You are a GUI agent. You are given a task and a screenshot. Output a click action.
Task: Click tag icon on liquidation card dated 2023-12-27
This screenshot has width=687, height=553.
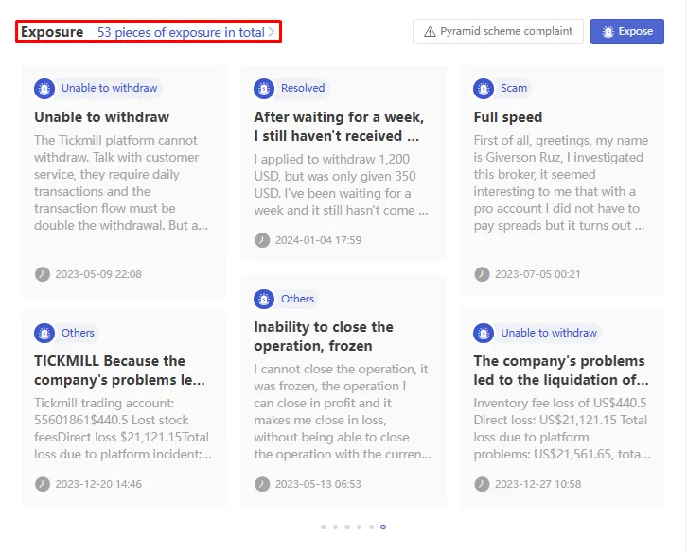[x=484, y=333]
